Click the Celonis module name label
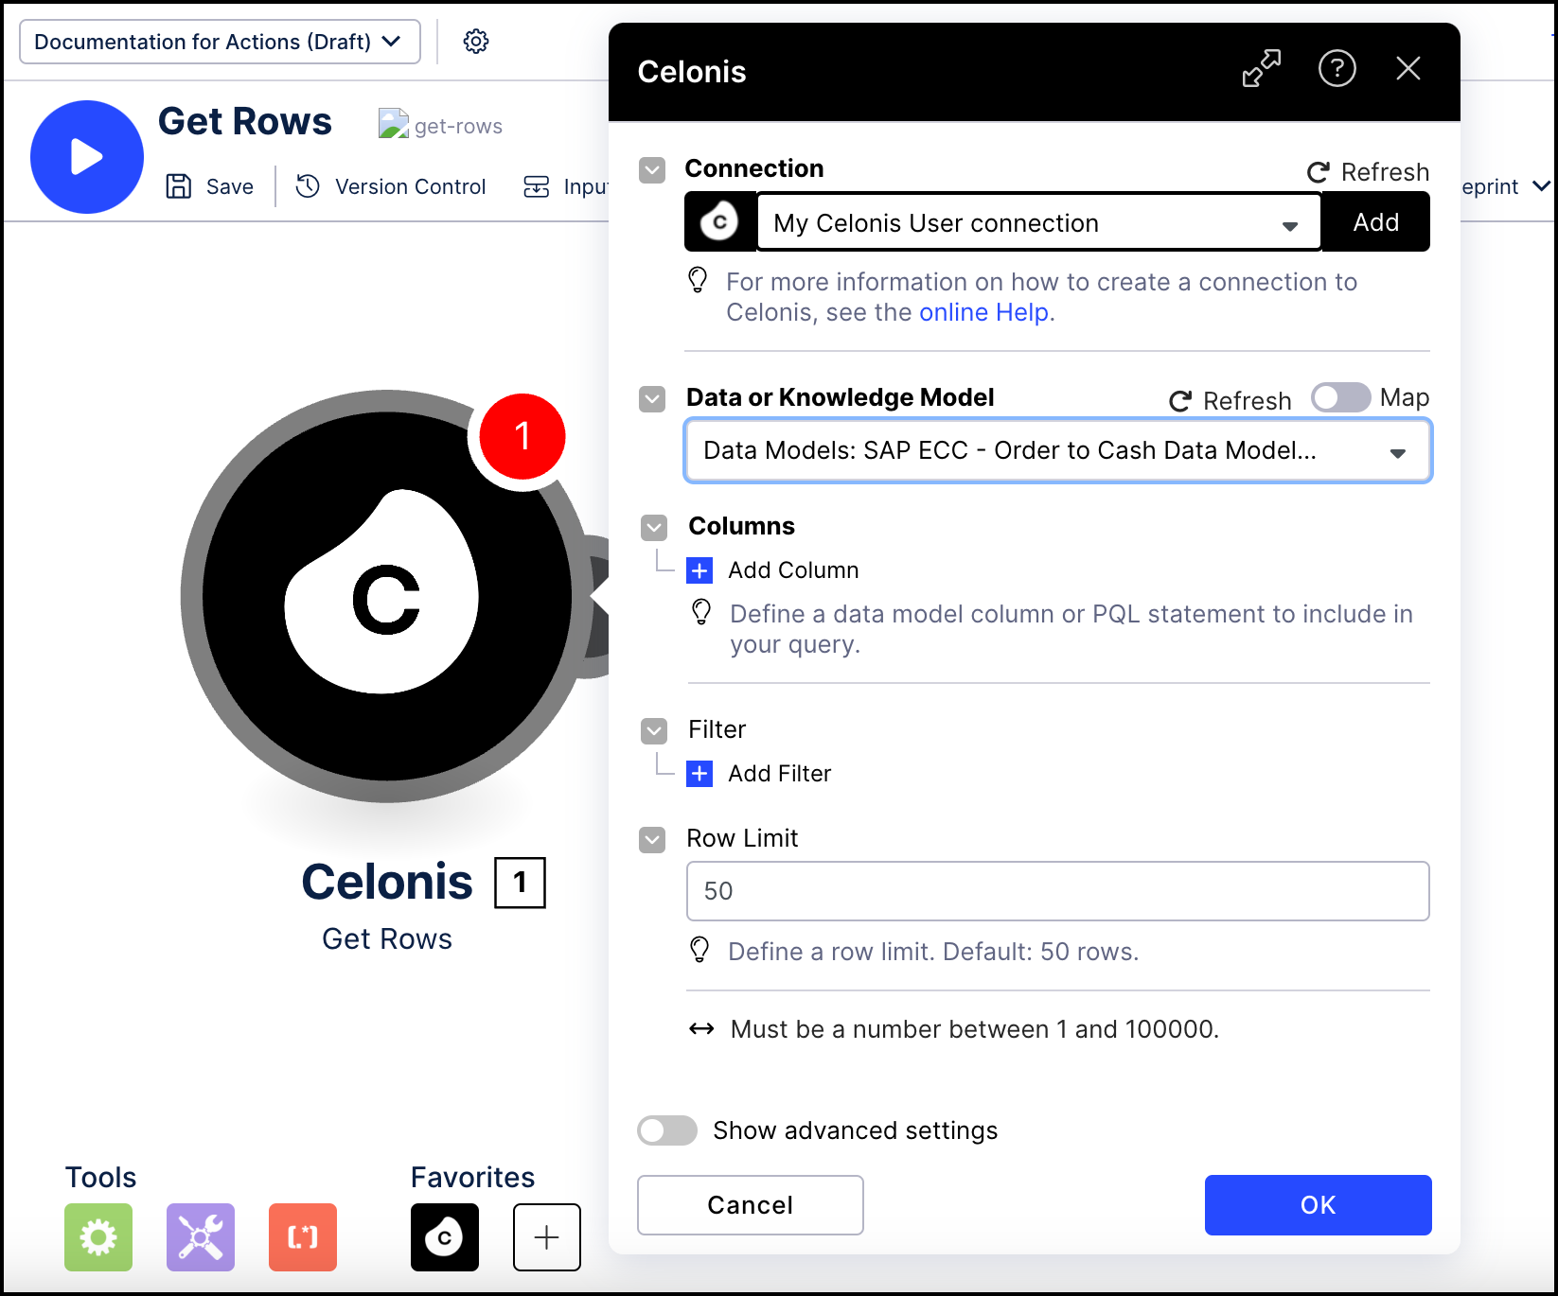 tap(387, 883)
